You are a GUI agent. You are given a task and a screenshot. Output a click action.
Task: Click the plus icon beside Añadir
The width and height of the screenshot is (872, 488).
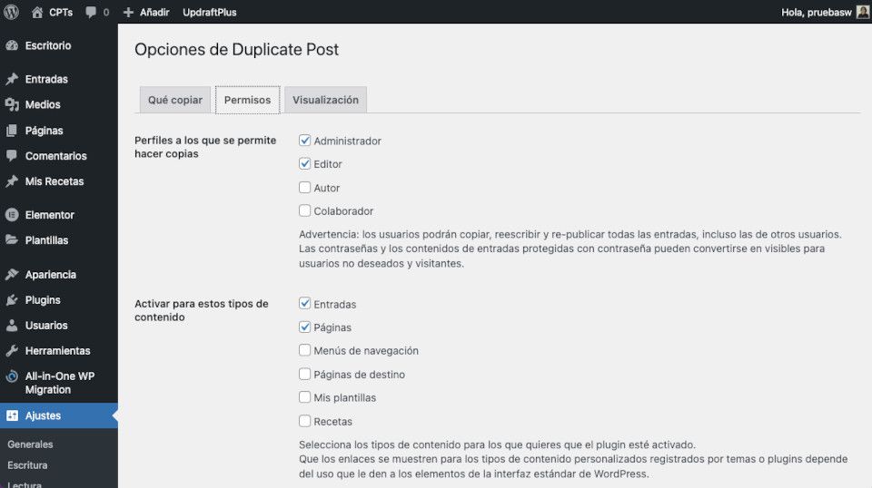(x=128, y=12)
